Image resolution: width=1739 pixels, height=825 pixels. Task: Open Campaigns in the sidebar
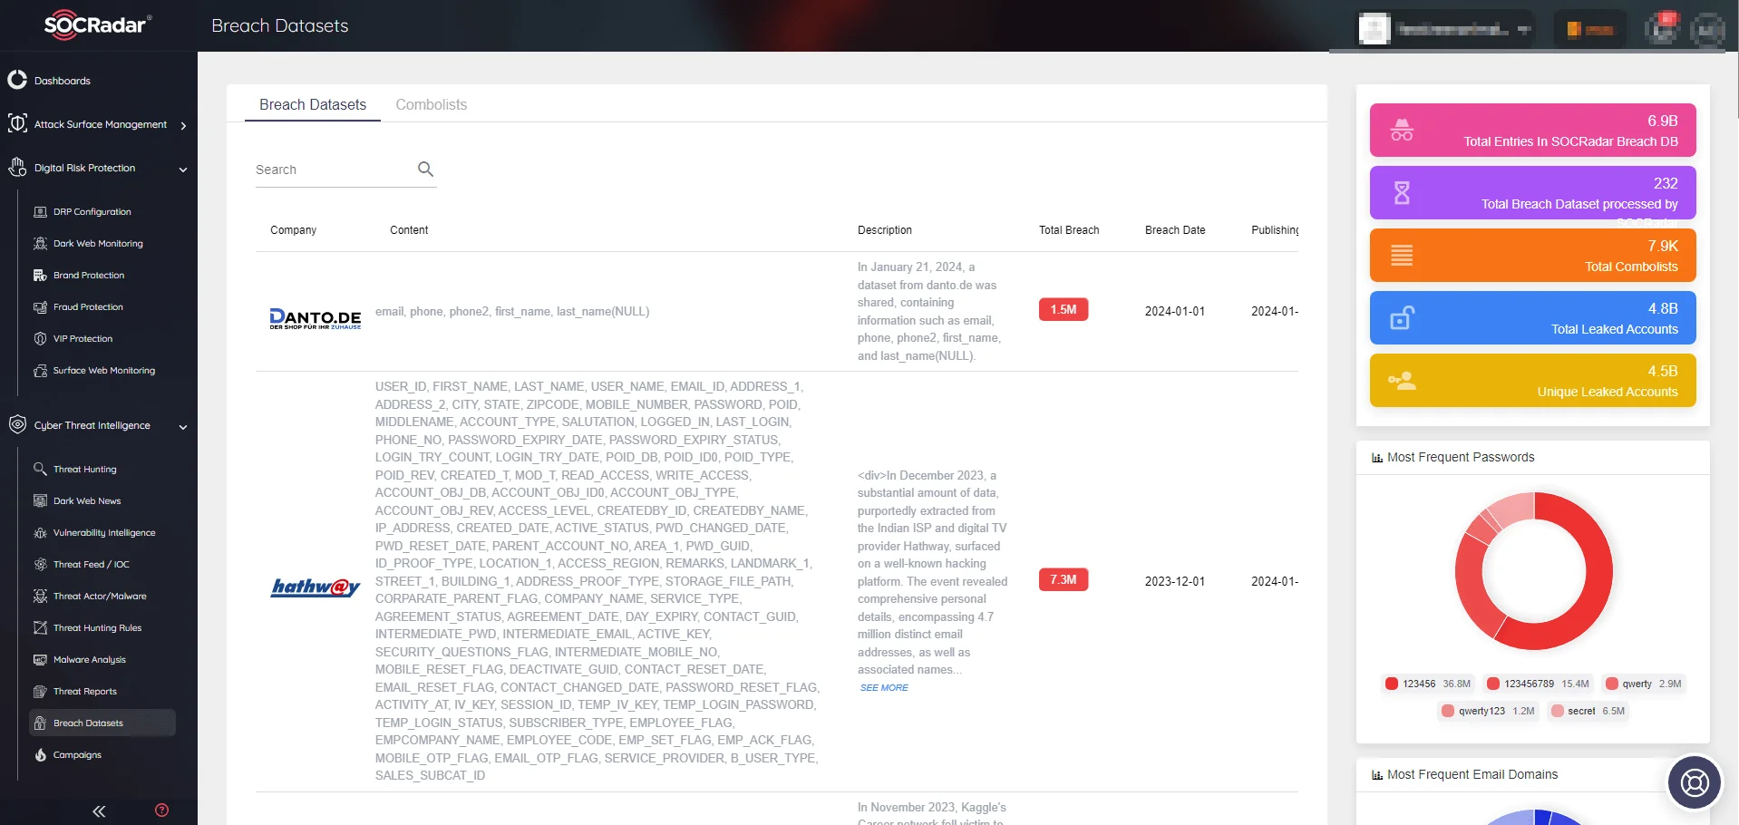coord(77,755)
